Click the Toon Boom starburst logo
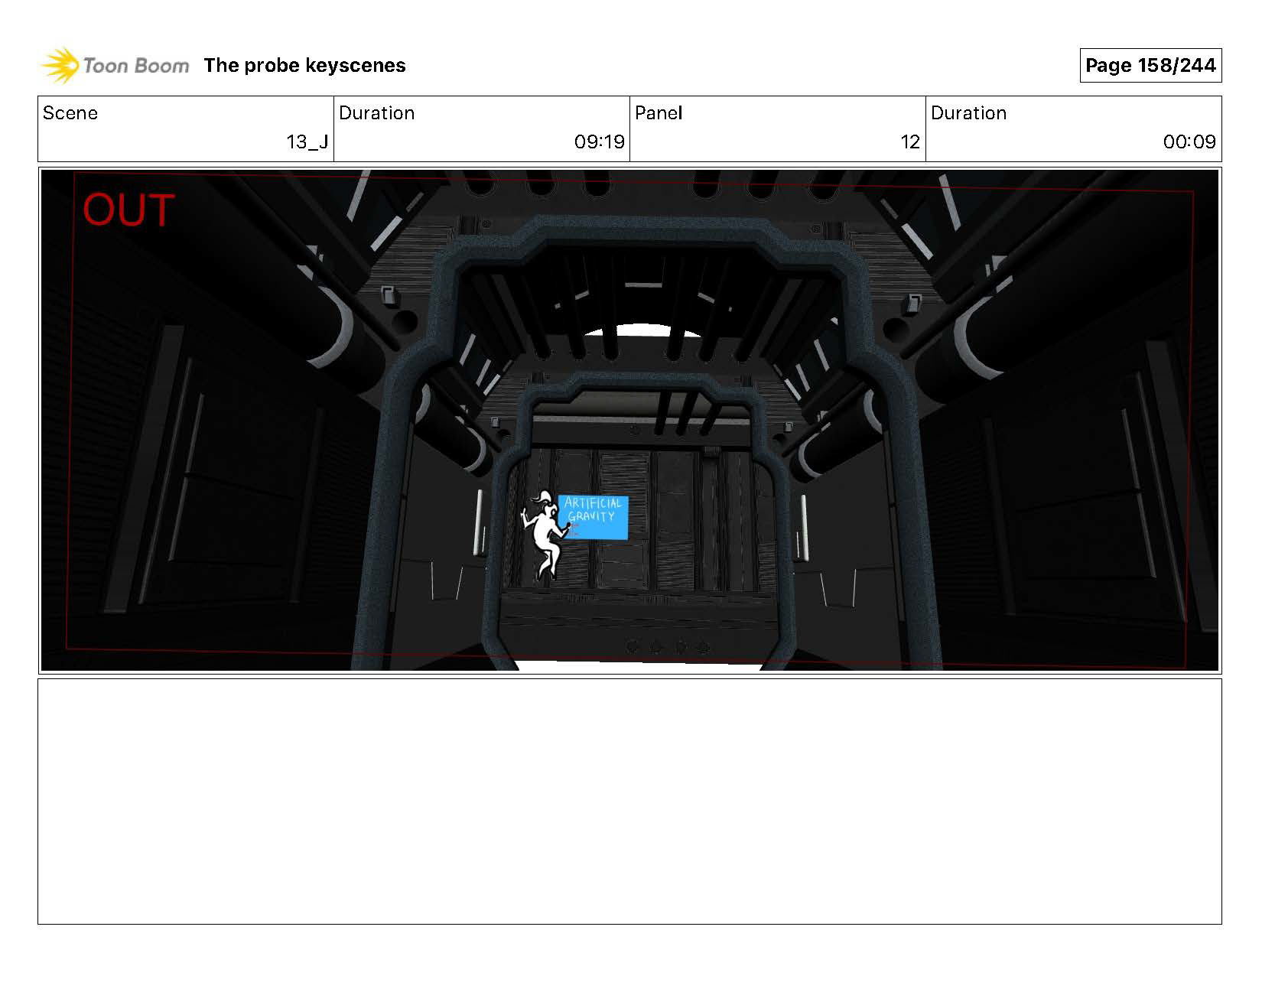The image size is (1262, 982). point(60,66)
